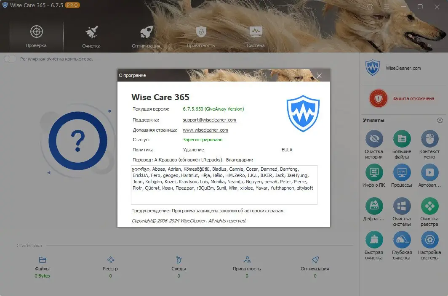Open the Проверка tab
Viewport: 448px width, 296px height.
coord(36,36)
